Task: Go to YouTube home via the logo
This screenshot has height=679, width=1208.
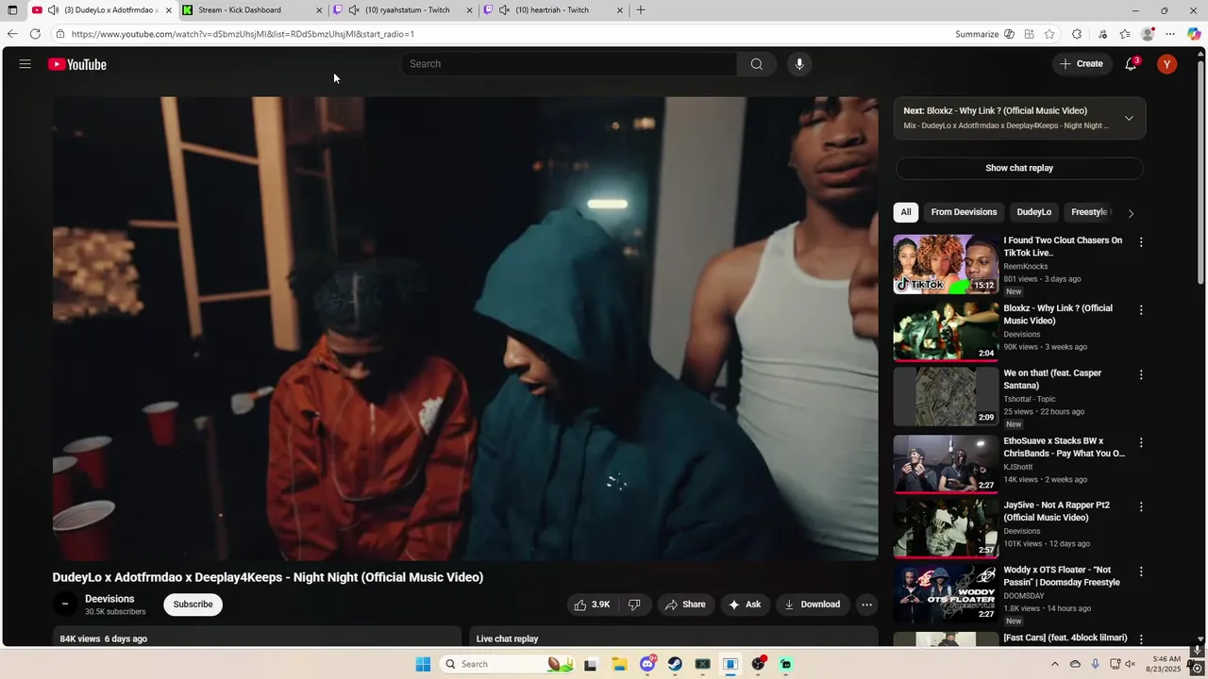Action: [x=77, y=64]
